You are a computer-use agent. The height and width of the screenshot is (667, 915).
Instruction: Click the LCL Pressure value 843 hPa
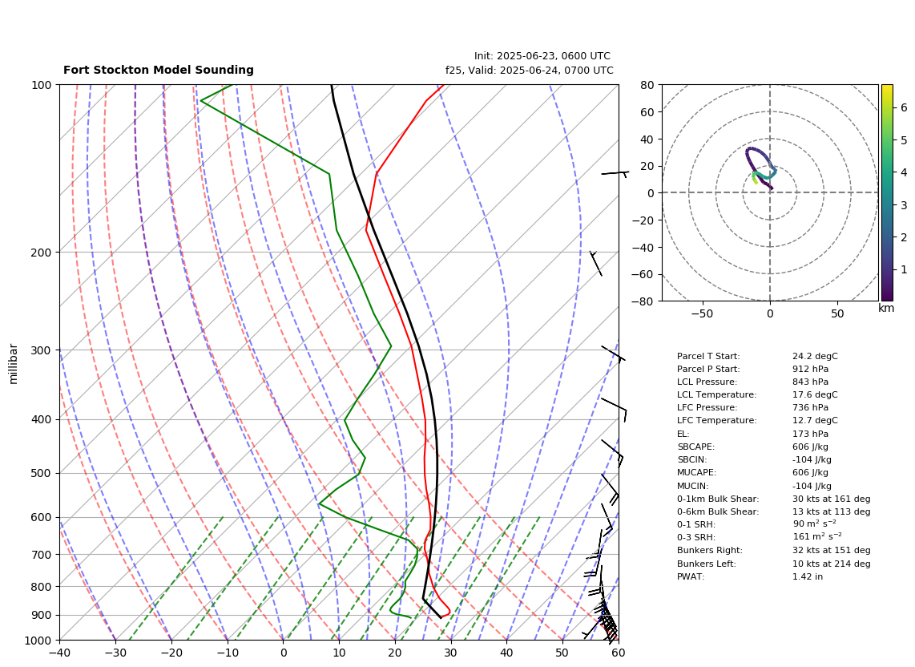point(810,382)
